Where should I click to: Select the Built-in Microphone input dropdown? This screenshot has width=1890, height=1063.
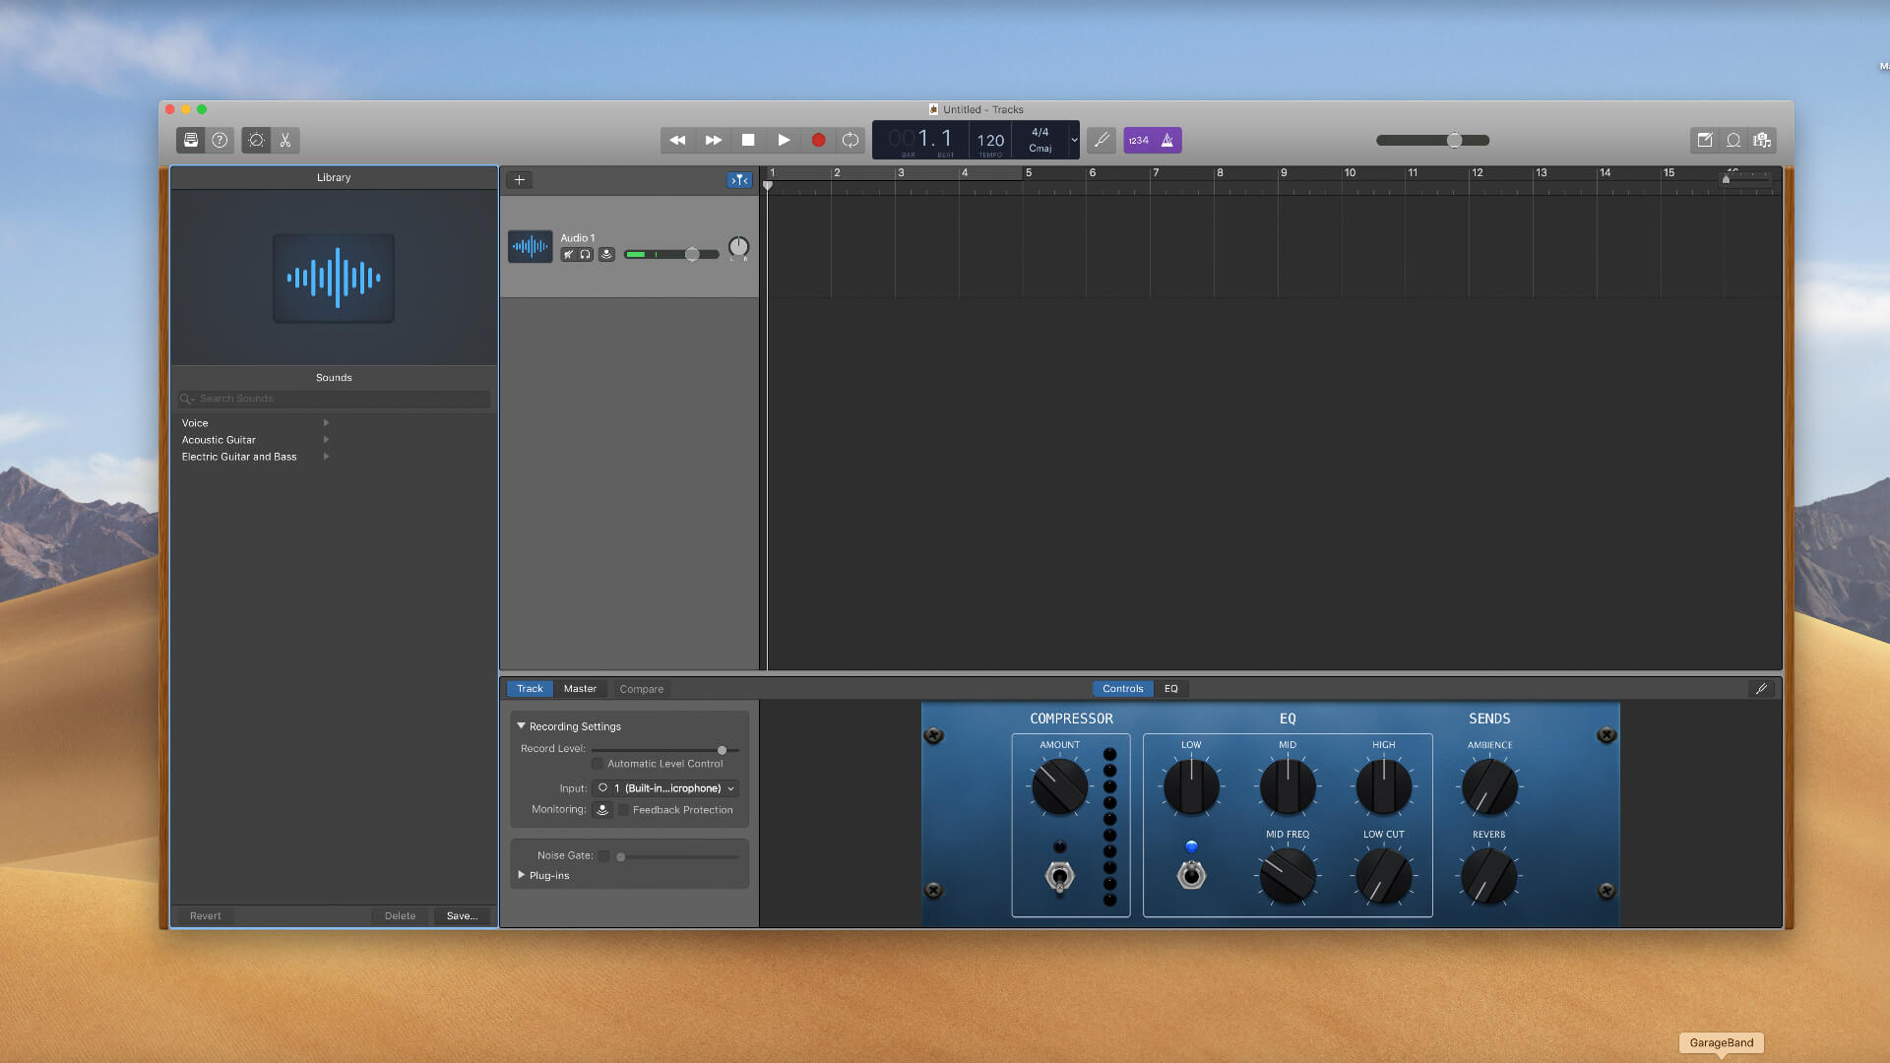pos(668,787)
